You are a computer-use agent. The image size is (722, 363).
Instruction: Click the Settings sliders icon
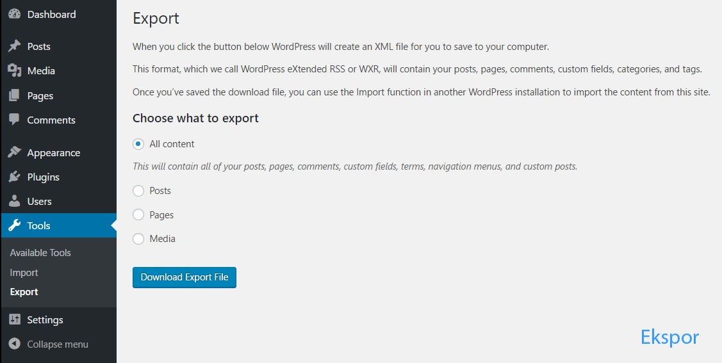tap(15, 319)
